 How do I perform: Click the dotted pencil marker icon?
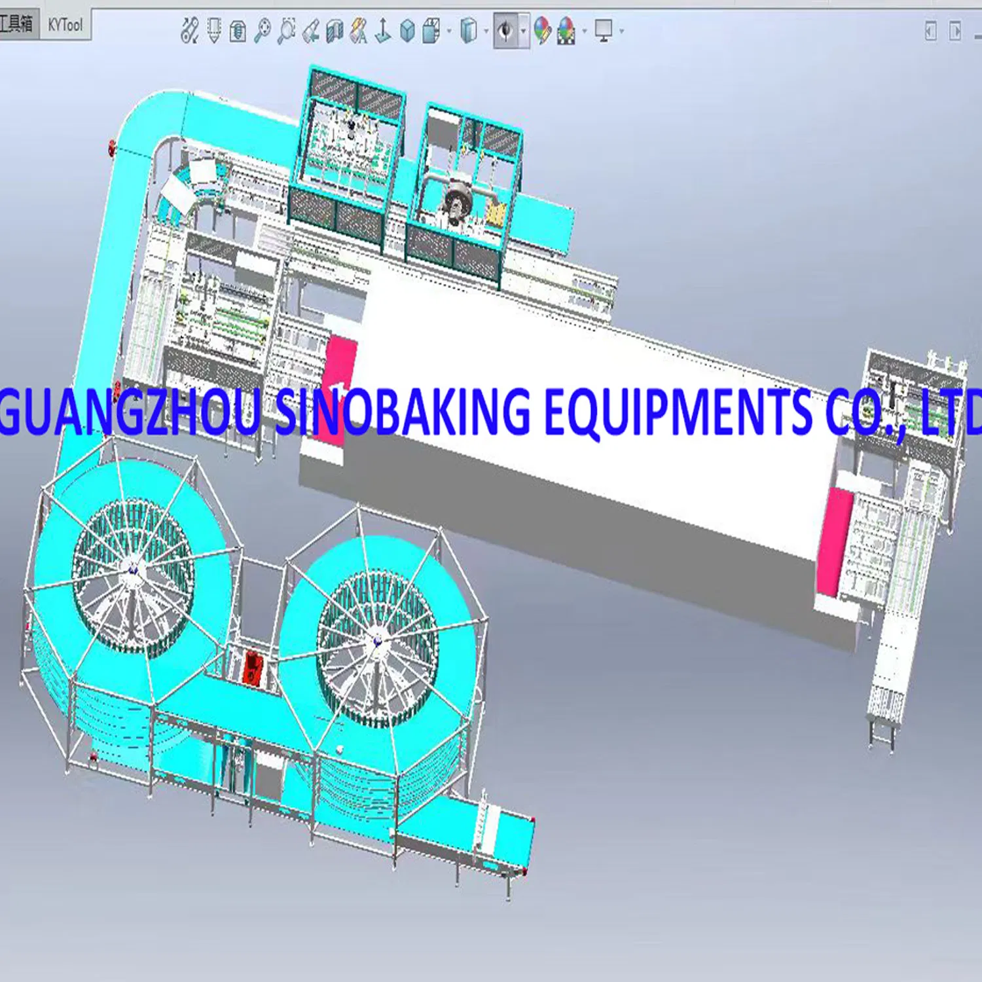point(214,31)
